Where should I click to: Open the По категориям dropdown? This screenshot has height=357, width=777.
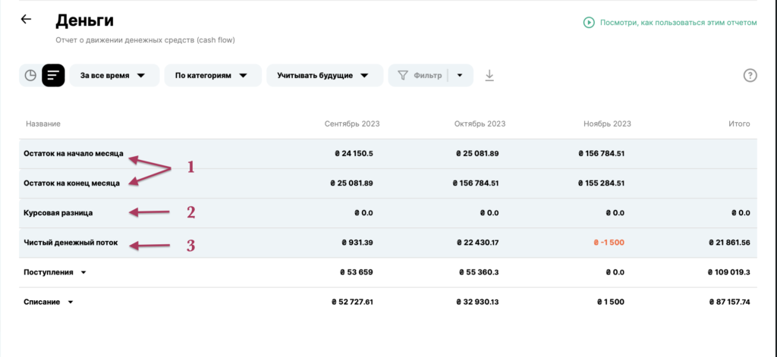[x=213, y=76]
